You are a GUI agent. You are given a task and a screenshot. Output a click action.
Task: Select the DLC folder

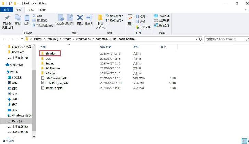point(46,59)
